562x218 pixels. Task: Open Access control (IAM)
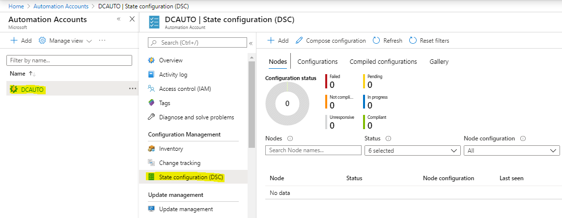pos(185,89)
